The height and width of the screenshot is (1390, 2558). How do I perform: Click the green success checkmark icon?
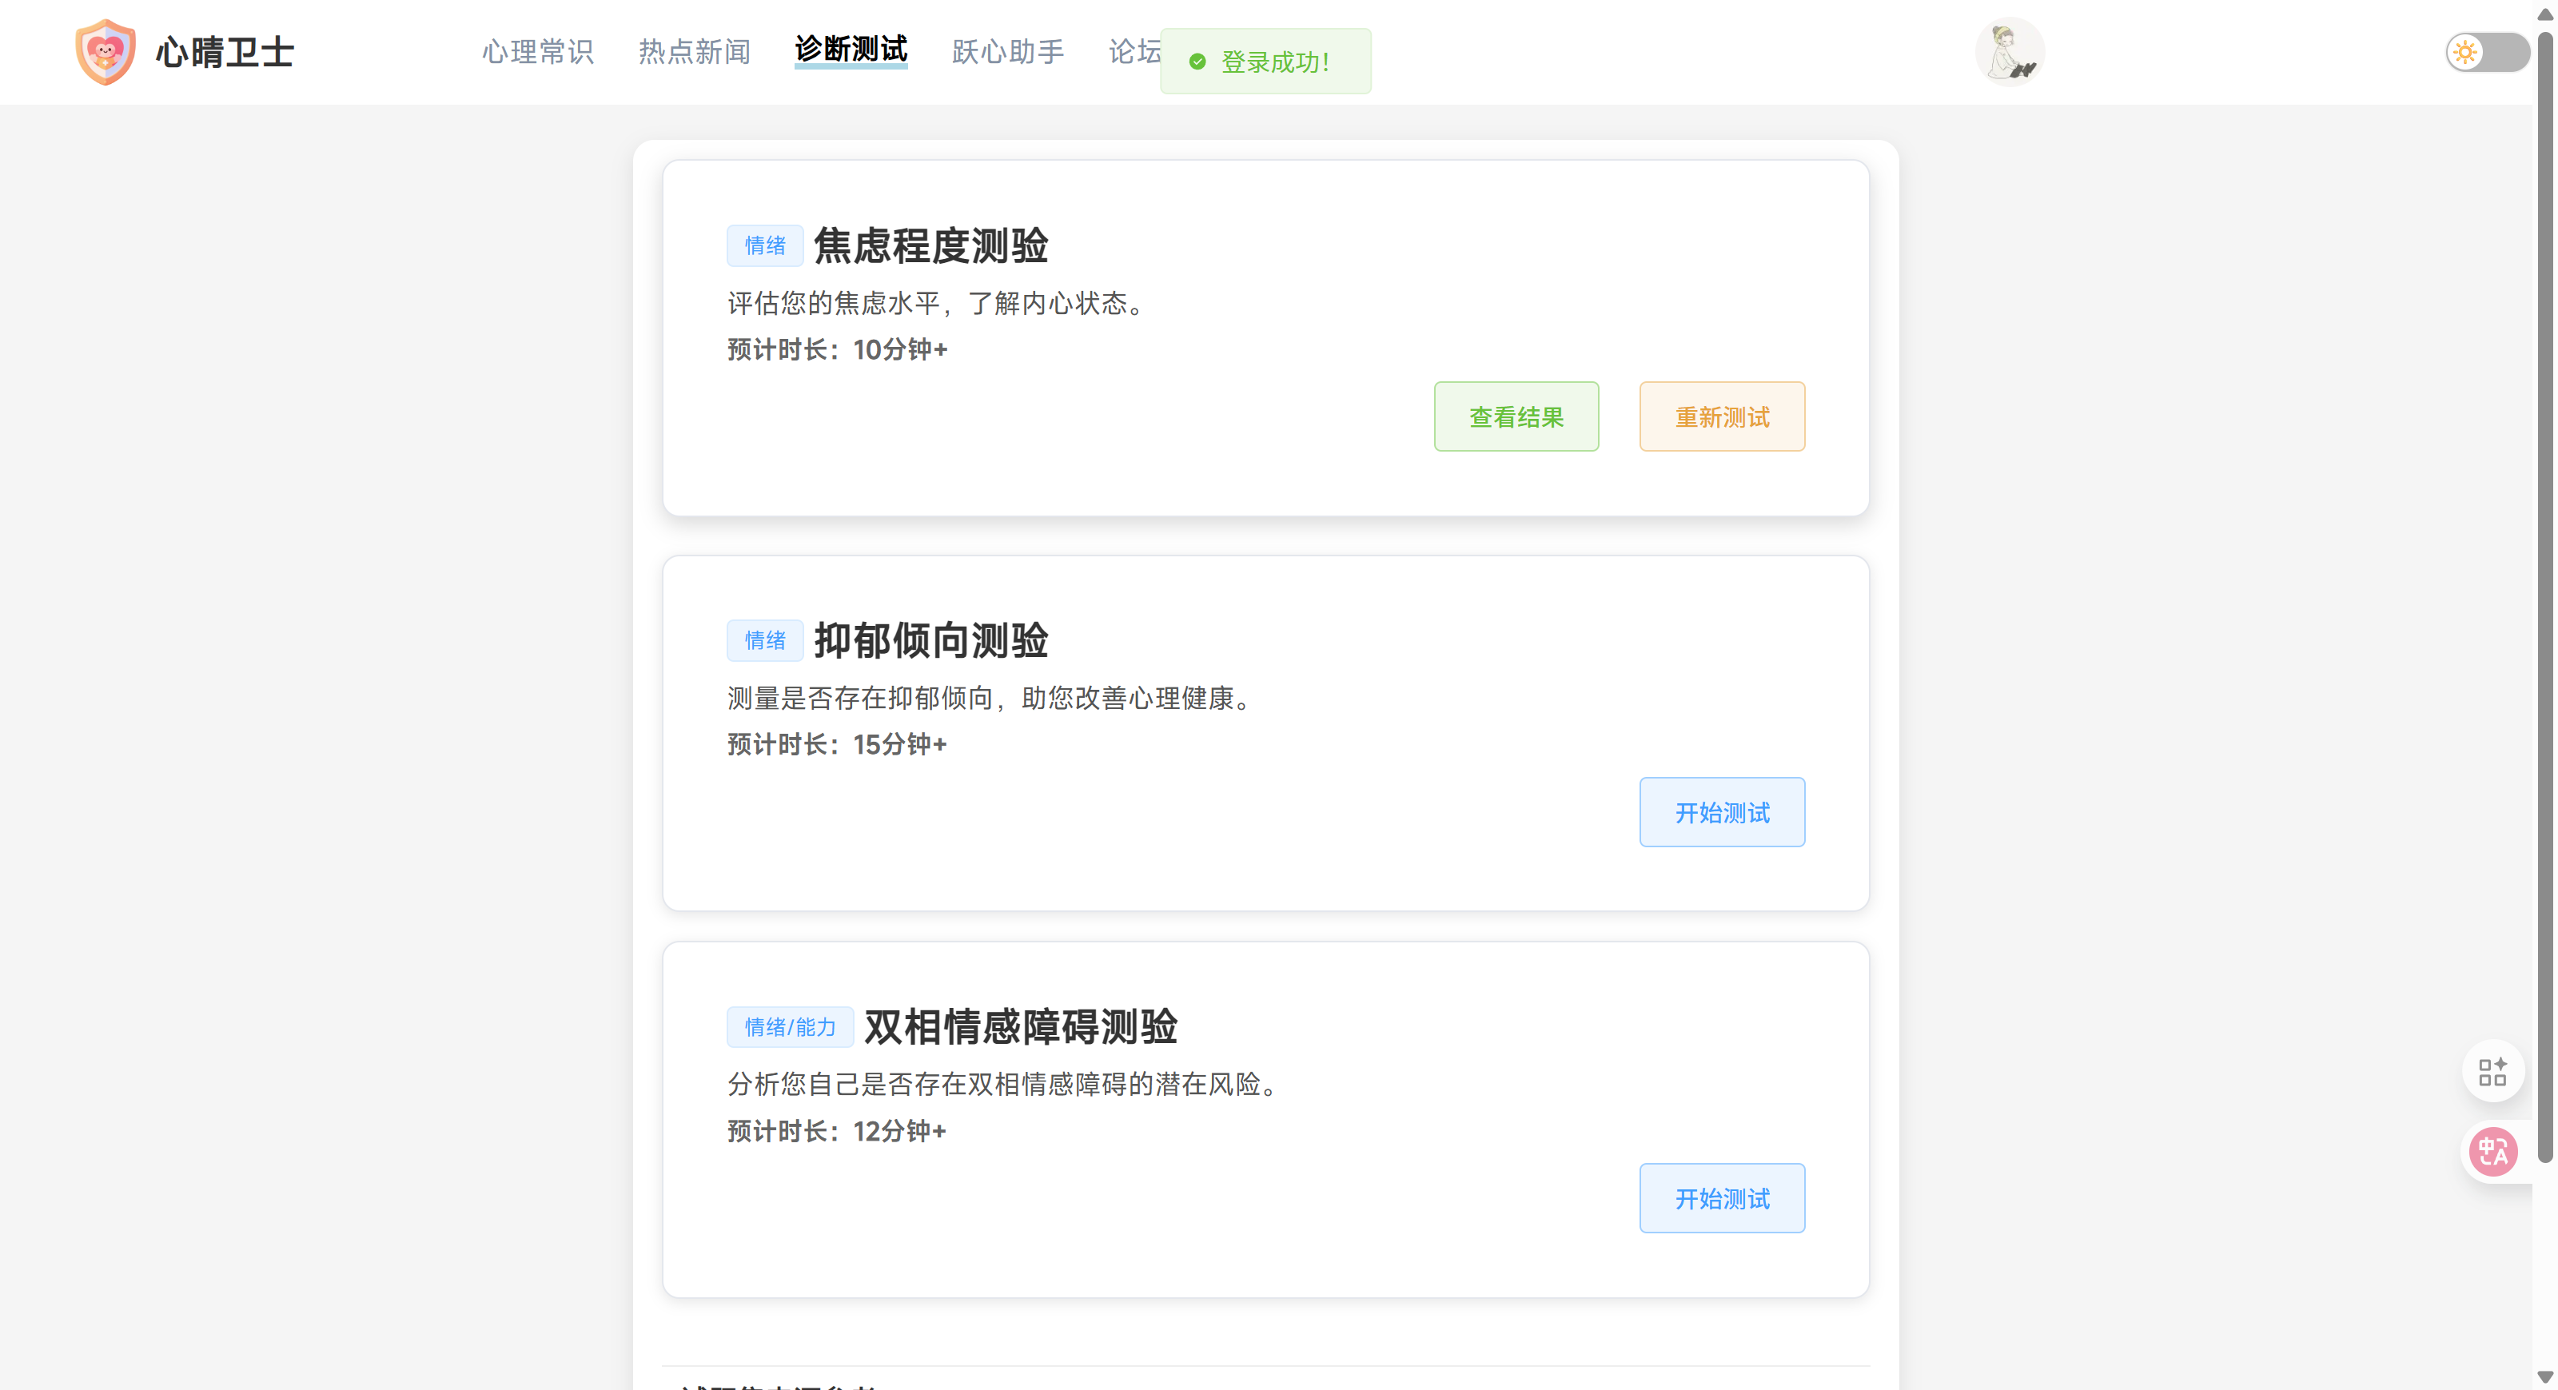point(1197,62)
